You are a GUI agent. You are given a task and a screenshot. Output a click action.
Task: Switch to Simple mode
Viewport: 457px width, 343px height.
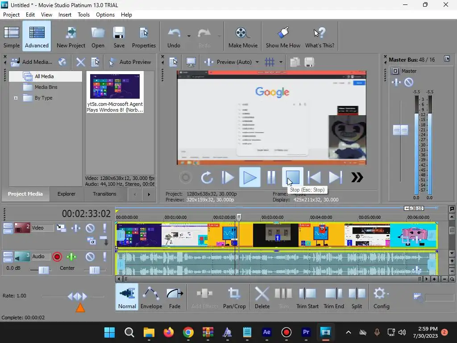12,37
